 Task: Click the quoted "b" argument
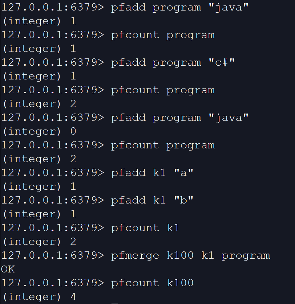pos(183,200)
